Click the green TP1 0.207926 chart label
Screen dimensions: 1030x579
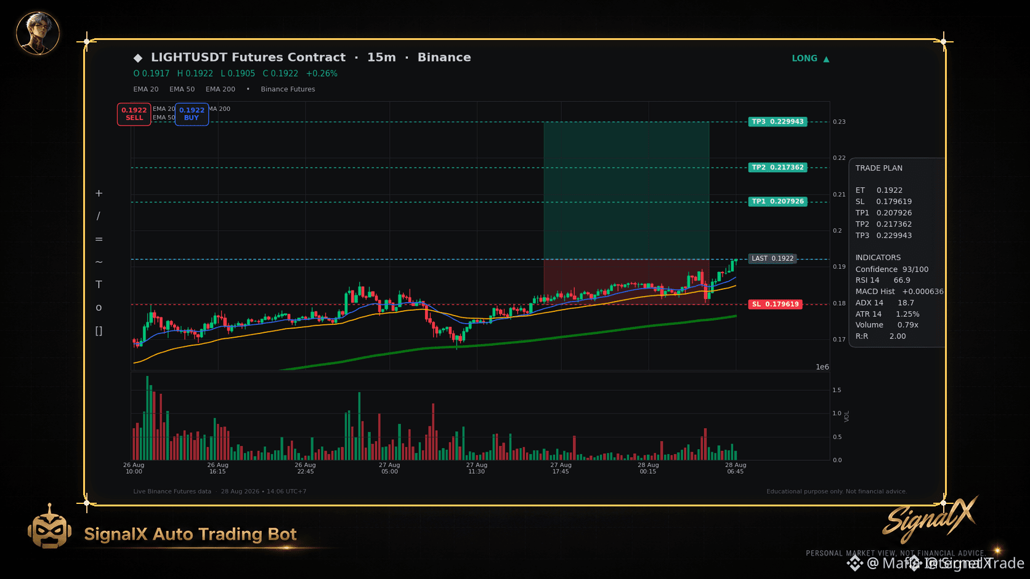tap(777, 201)
